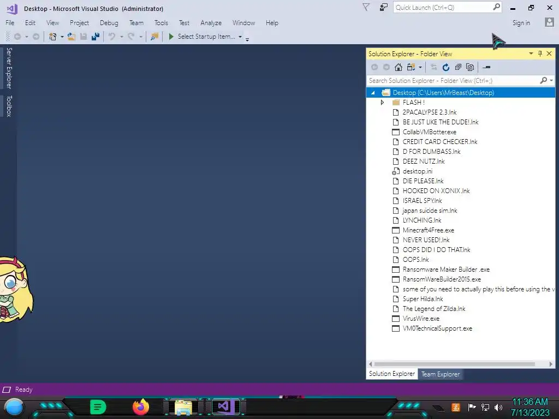This screenshot has width=559, height=419.
Task: Open File Explorer from the taskbar
Action: tap(183, 407)
